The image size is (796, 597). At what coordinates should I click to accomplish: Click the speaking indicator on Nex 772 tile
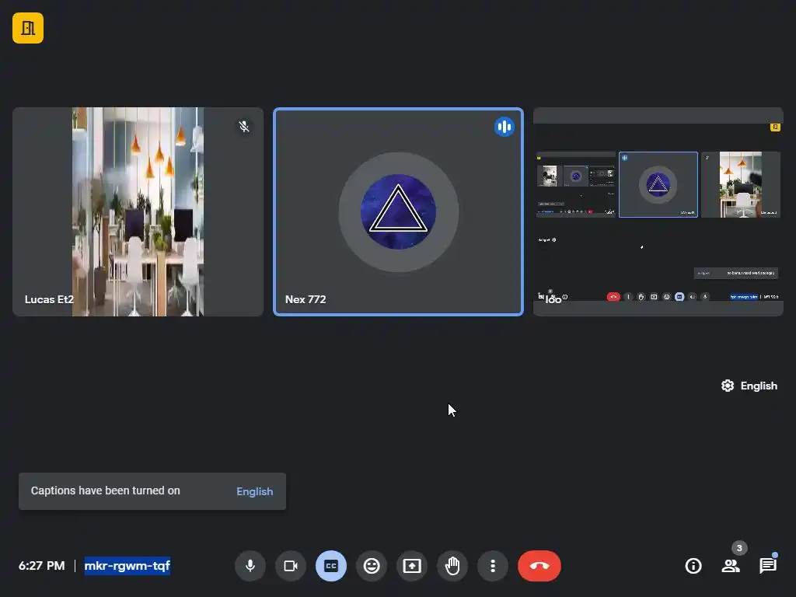click(x=504, y=127)
